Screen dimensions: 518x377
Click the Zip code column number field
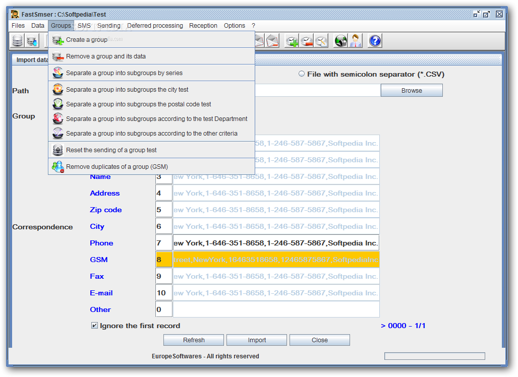164,210
